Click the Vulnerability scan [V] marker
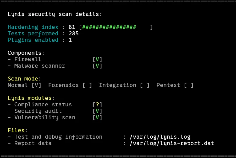Viewport: 236px width, 158px height. coord(97,117)
